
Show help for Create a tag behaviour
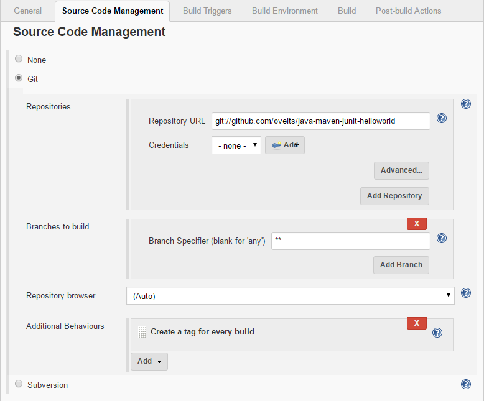pyautogui.click(x=437, y=333)
